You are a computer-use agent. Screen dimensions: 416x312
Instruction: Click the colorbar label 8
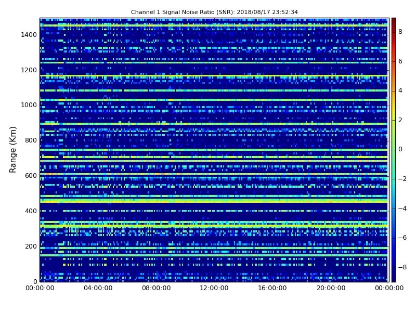[400, 32]
